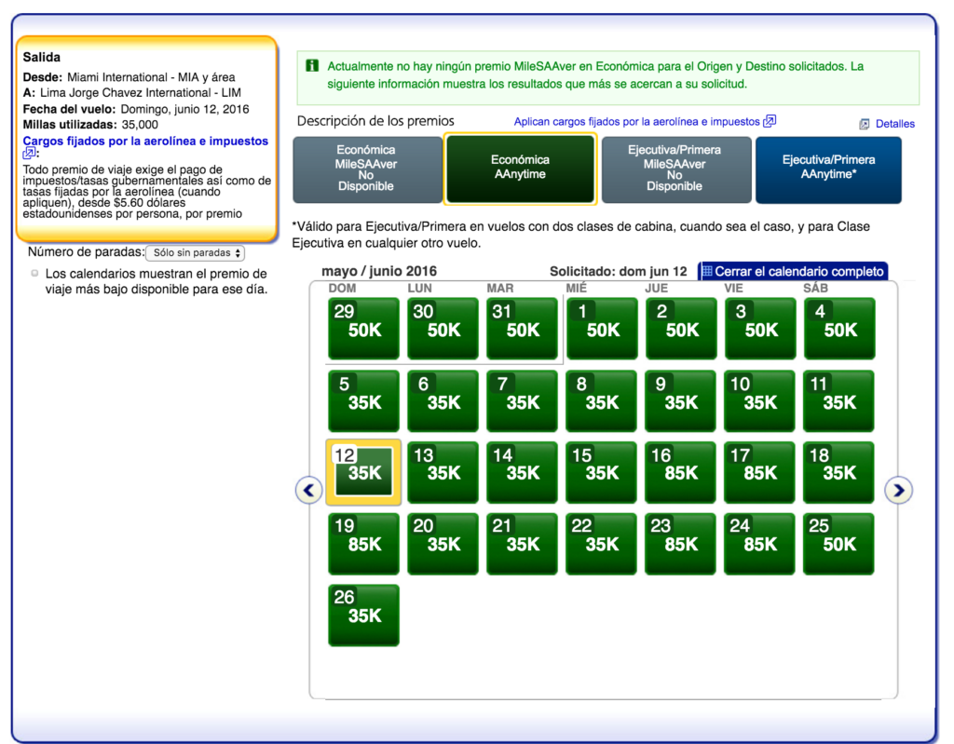This screenshot has height=744, width=954.
Task: Select Ejecutiva/Primera AAnytime award tab
Action: (x=828, y=169)
